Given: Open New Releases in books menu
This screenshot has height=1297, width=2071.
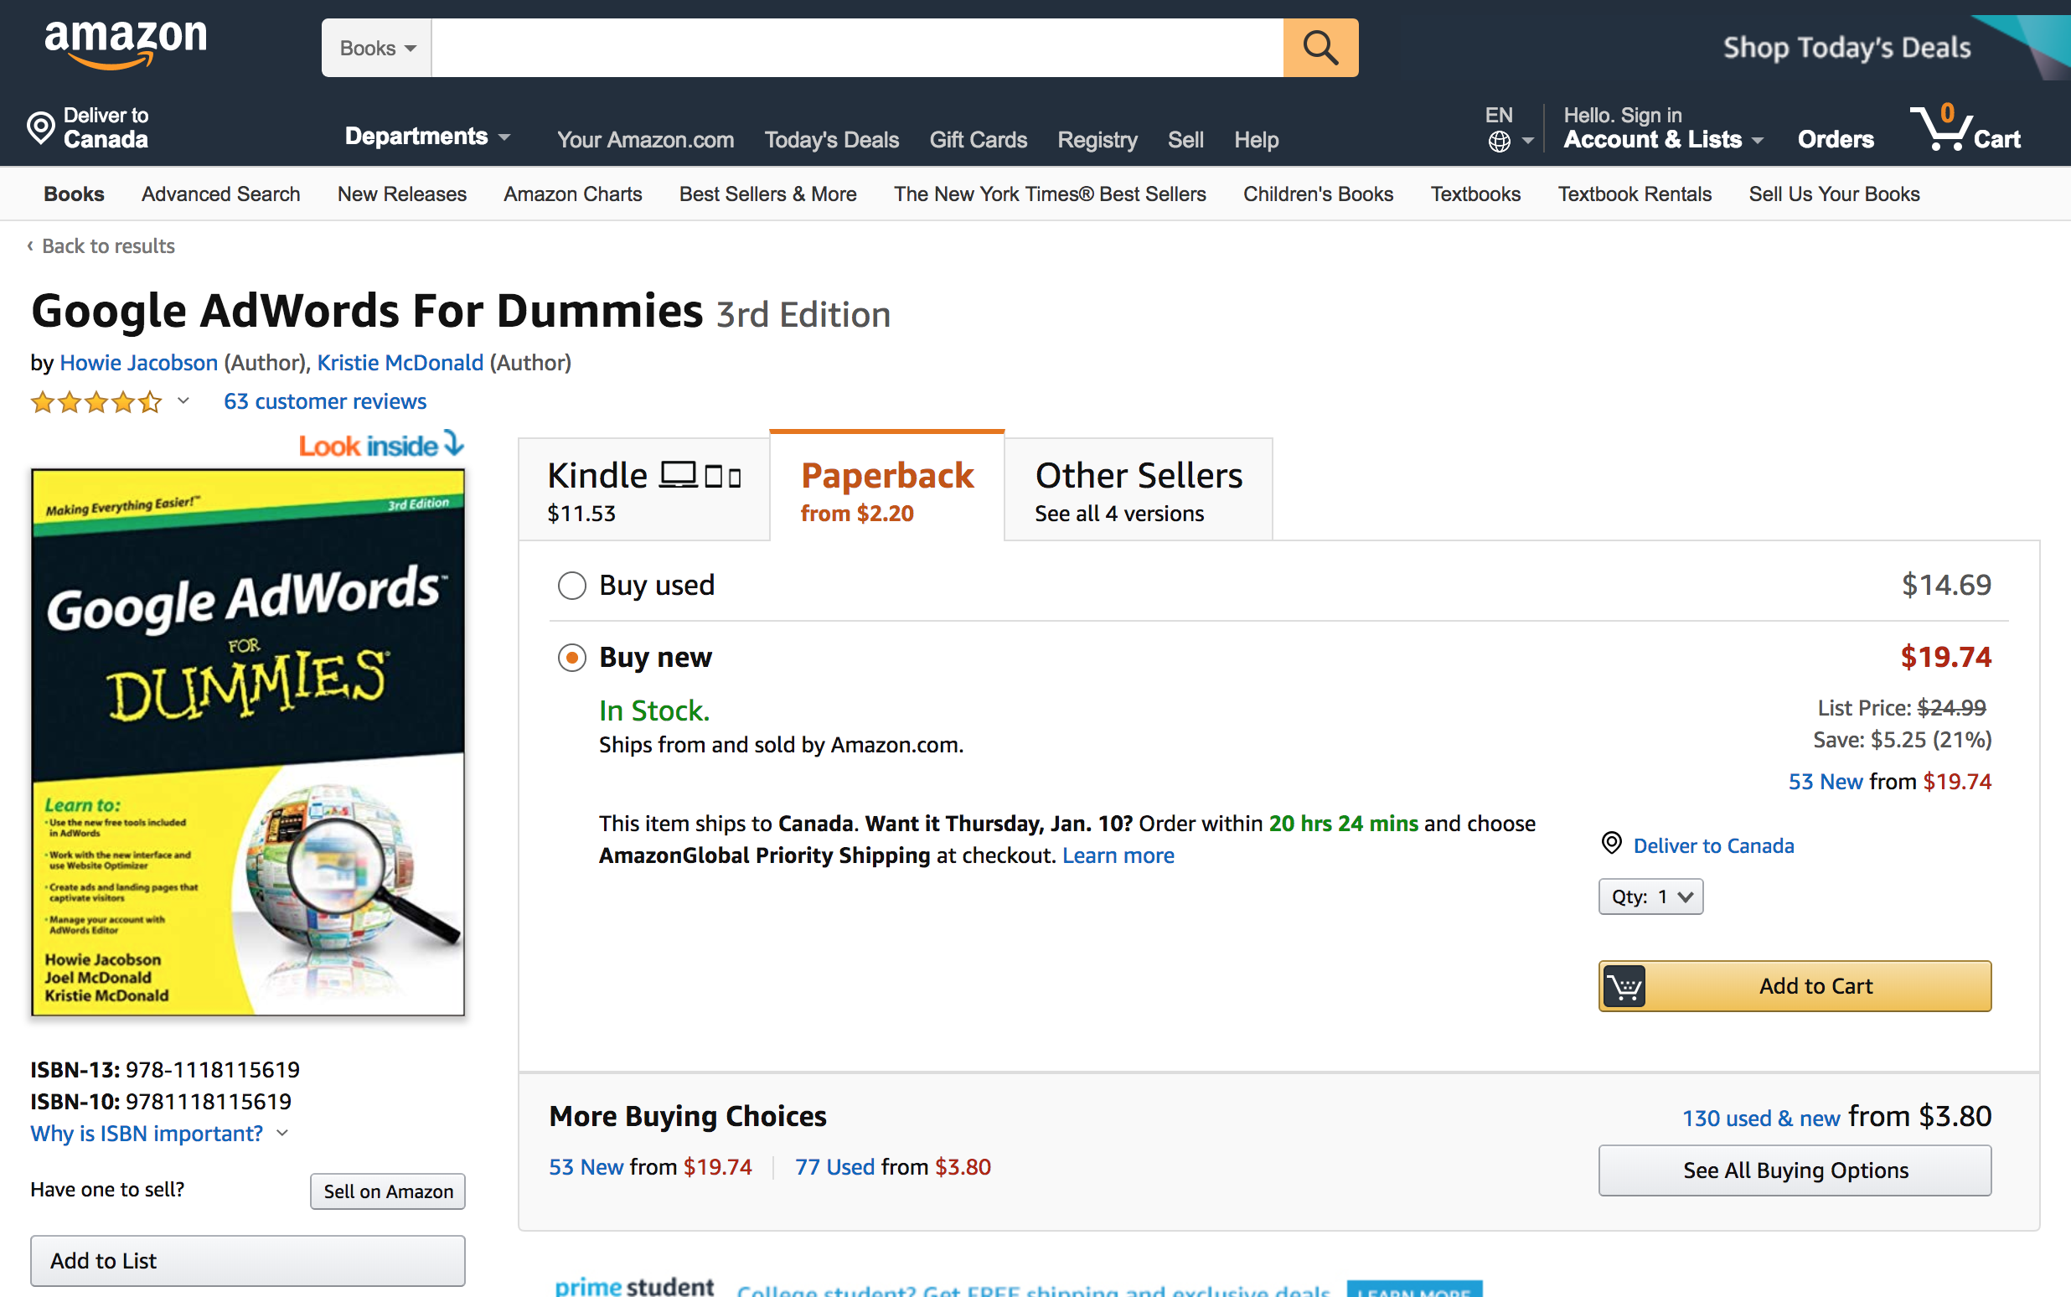Looking at the screenshot, I should pyautogui.click(x=402, y=194).
